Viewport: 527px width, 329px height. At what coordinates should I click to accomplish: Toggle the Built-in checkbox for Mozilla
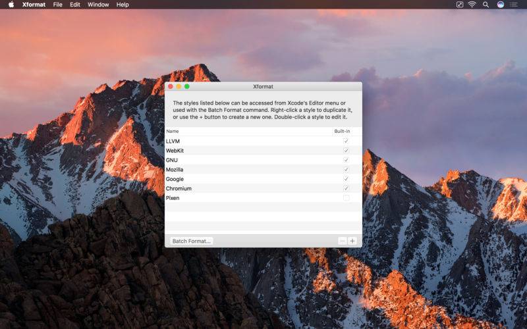pyautogui.click(x=346, y=170)
